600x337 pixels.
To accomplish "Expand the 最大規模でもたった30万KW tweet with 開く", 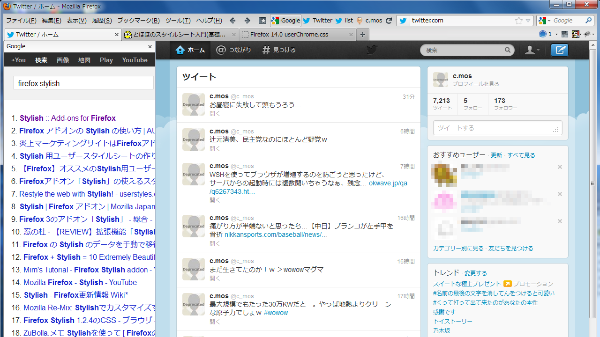I will click(x=215, y=322).
